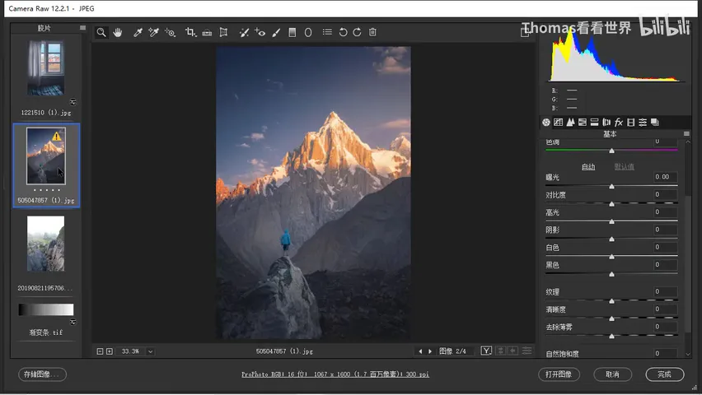The image size is (702, 395).
Task: Click the 清晰度 clarity value field
Action: click(x=664, y=309)
